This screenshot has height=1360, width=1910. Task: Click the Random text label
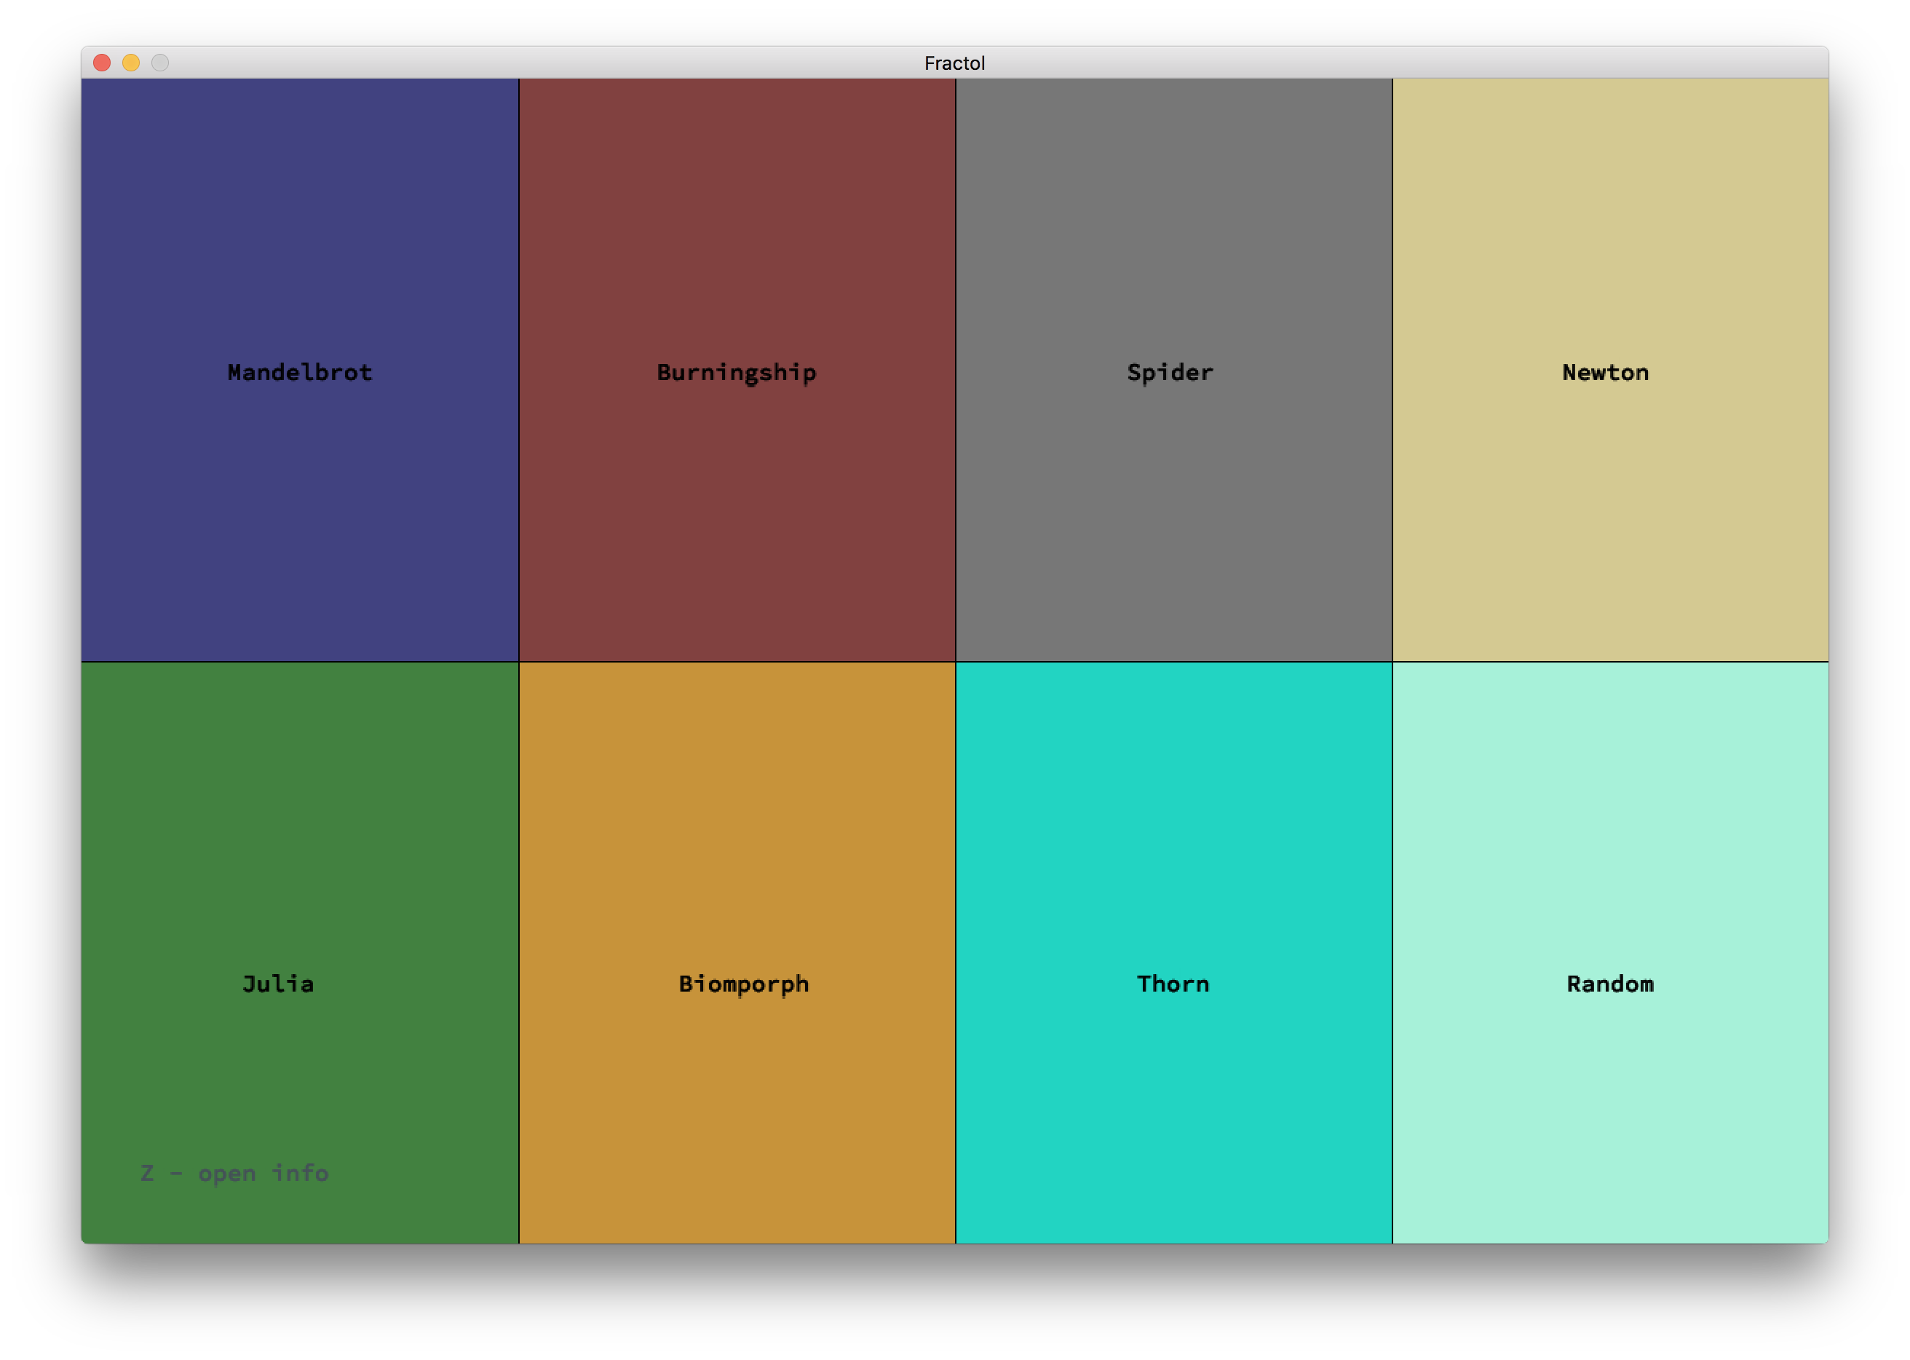[x=1609, y=984]
